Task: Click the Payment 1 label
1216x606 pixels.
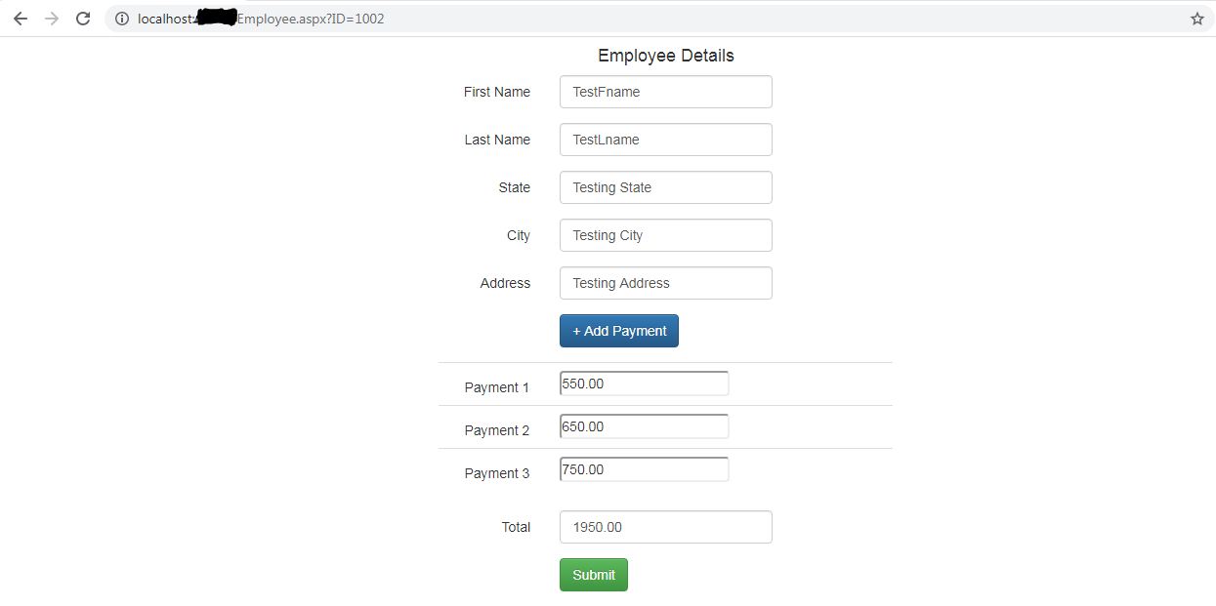Action: point(497,387)
